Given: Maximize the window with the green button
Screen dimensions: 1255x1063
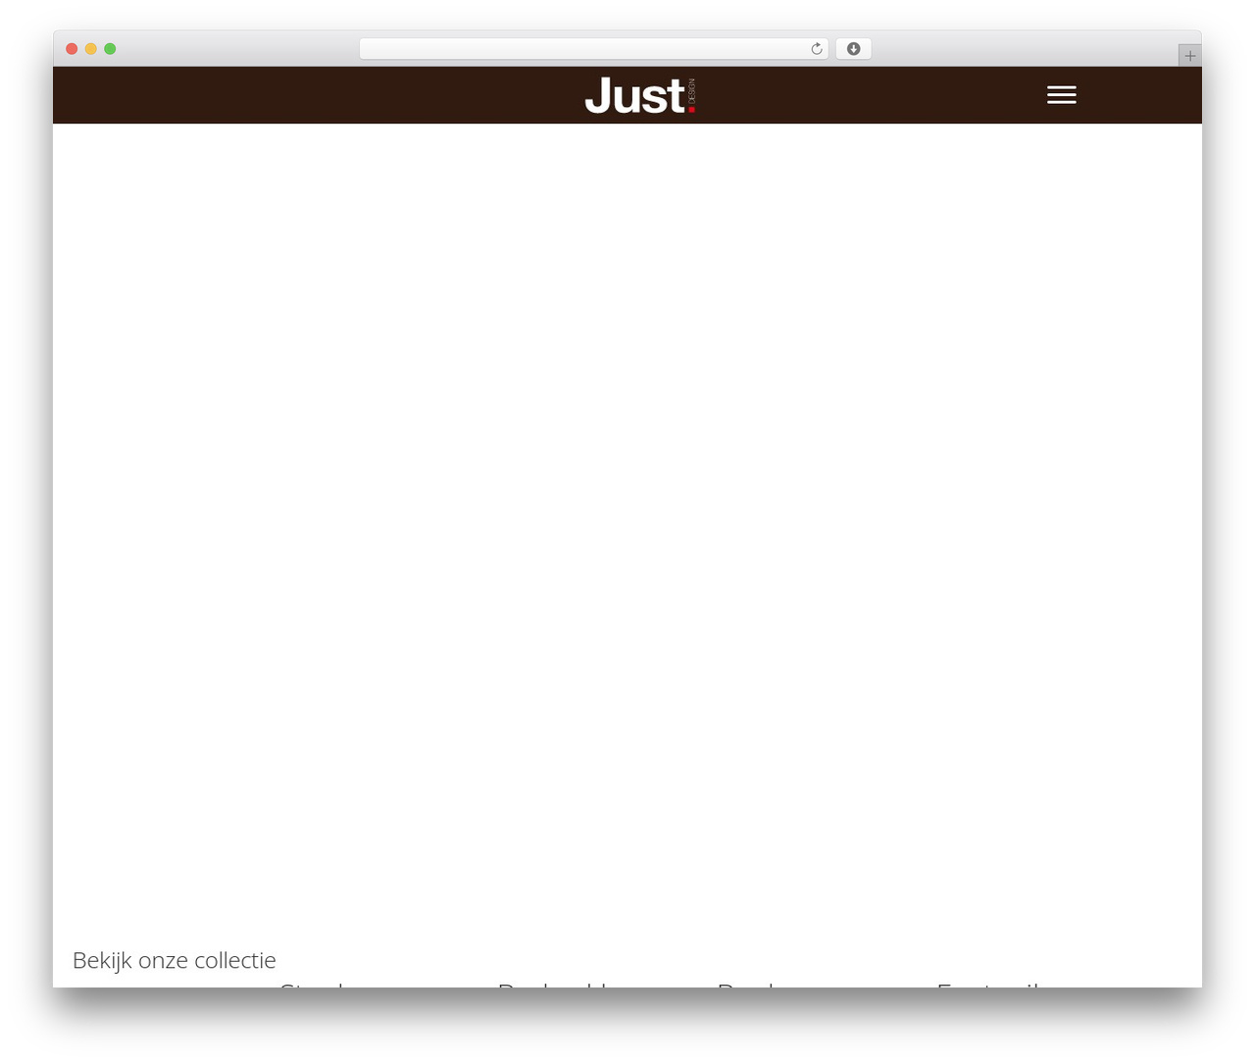Looking at the screenshot, I should [x=110, y=49].
